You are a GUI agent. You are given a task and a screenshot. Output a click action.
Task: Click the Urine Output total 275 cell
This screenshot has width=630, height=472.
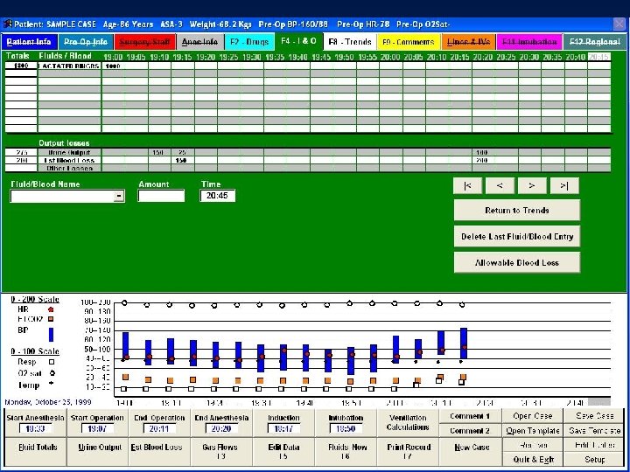21,152
